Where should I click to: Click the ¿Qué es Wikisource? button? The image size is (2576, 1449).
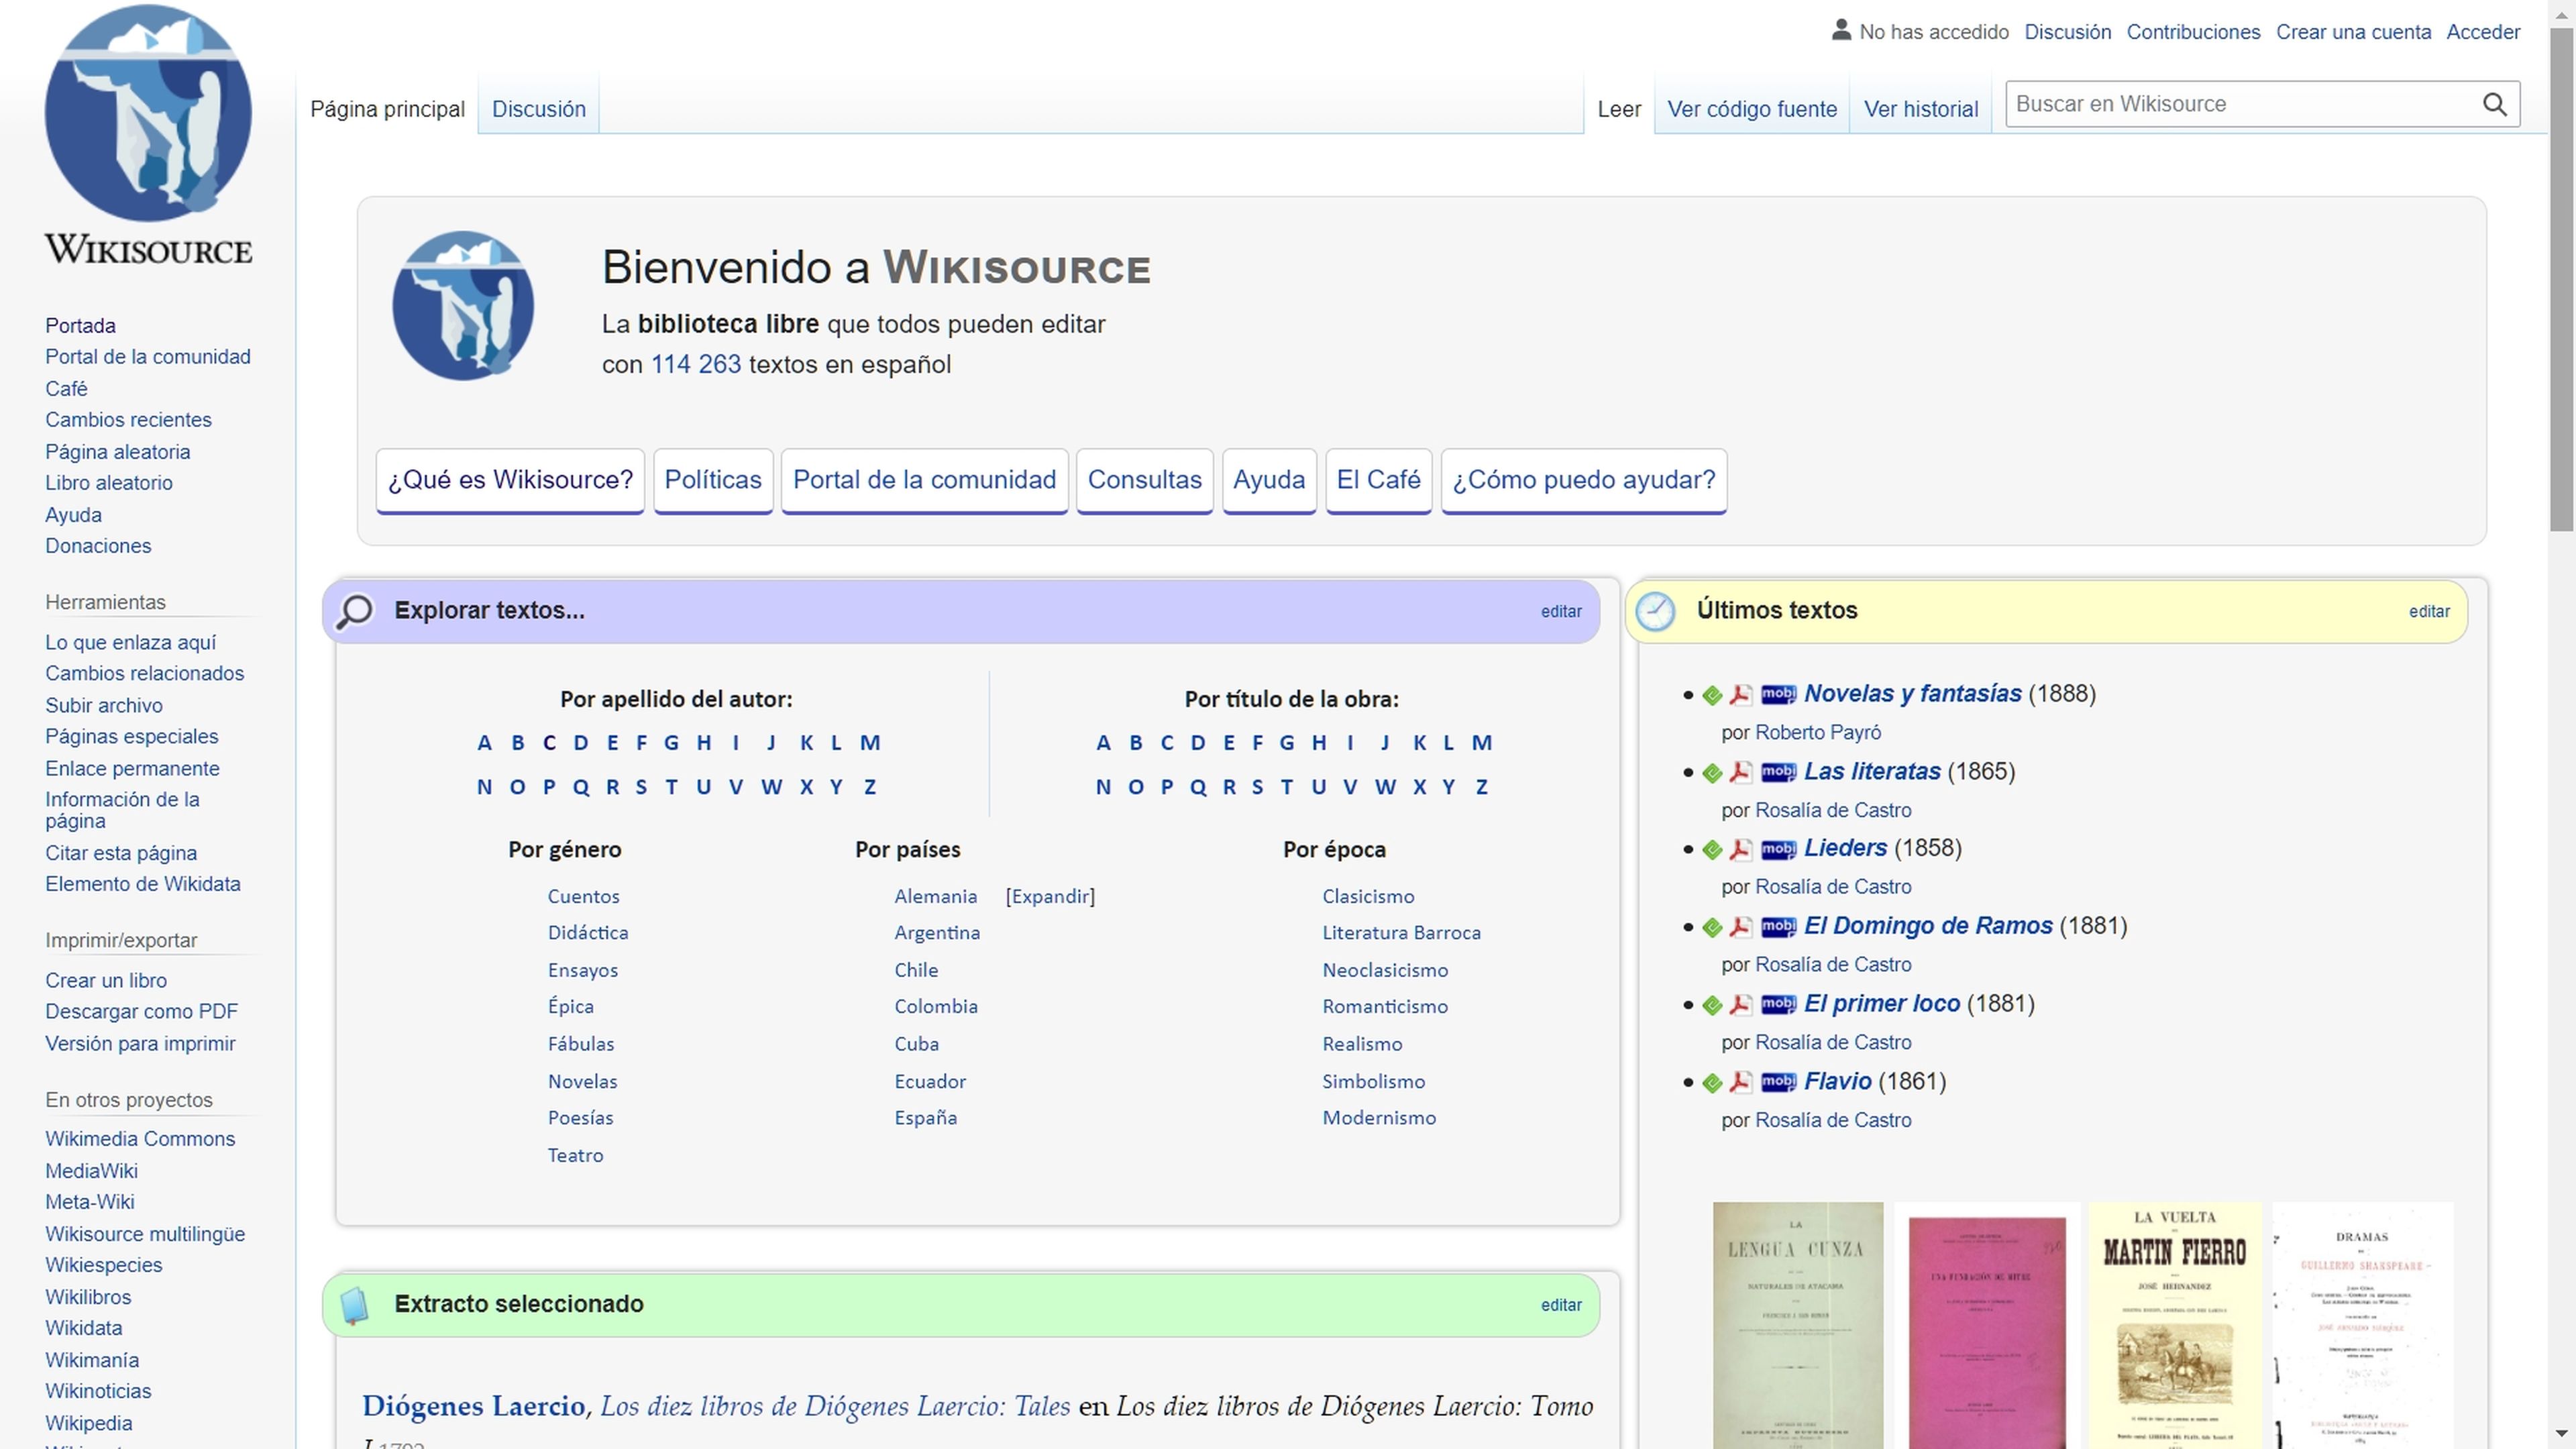click(510, 481)
